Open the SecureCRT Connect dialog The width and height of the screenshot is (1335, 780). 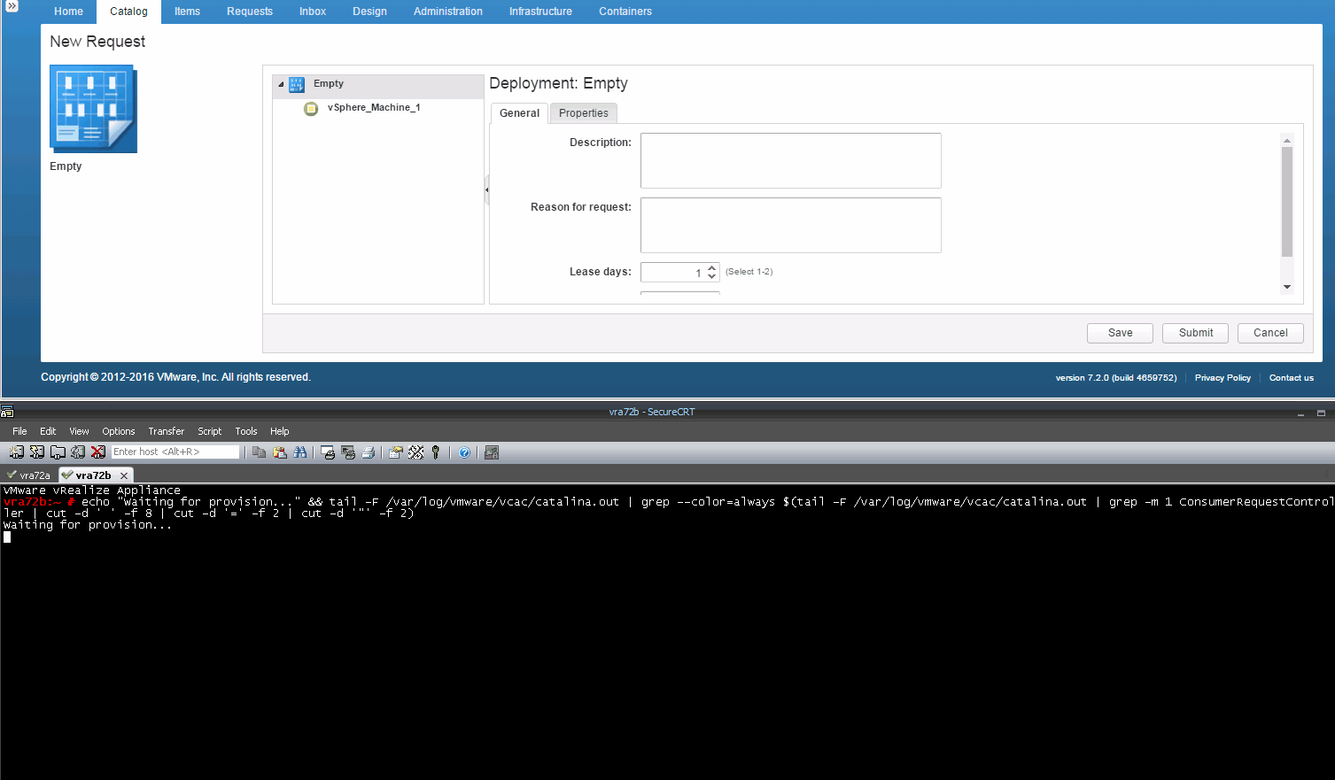(x=16, y=452)
